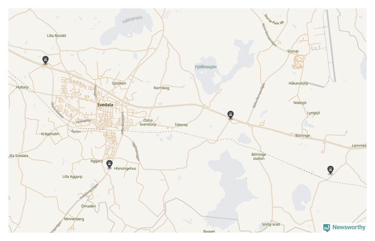Click the Börringe village label
This screenshot has height=241, width=375.
pyautogui.click(x=303, y=135)
